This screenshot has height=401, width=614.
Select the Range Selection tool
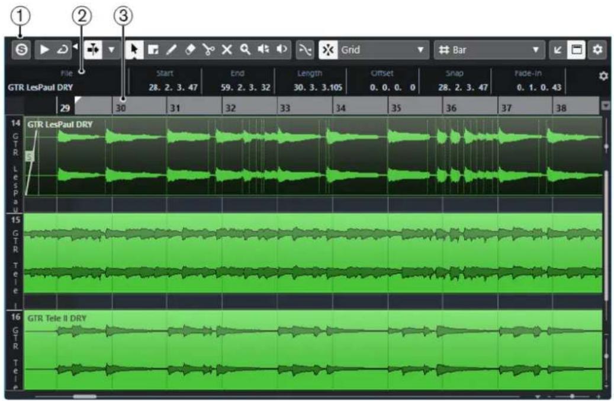point(153,50)
